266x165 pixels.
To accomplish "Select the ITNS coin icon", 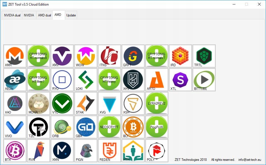I will click(x=109, y=56).
